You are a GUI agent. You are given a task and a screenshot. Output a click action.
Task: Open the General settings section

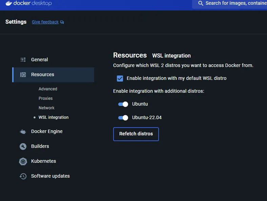[53, 60]
